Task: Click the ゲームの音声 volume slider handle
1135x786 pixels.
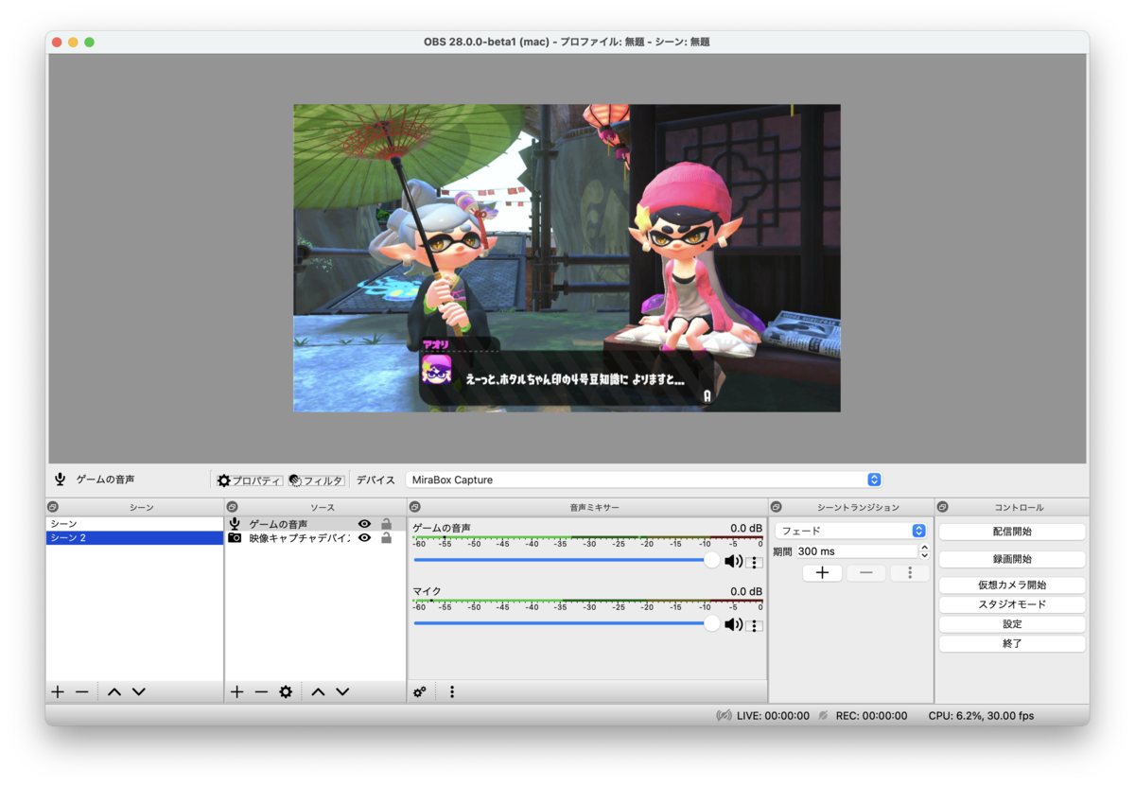Action: point(711,561)
